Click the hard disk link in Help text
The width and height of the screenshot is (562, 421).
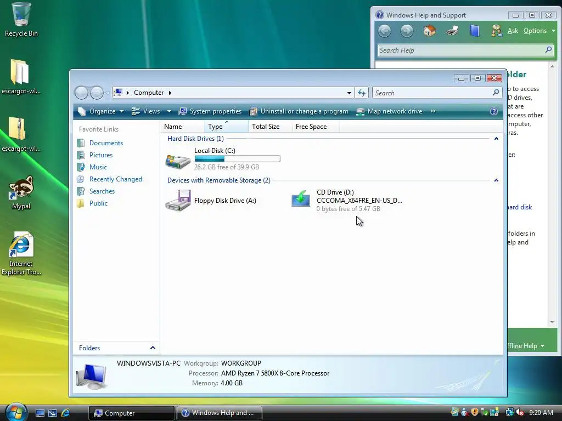520,207
